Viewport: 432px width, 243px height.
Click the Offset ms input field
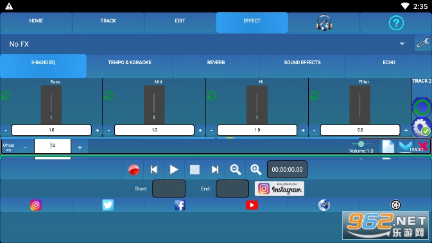53,146
